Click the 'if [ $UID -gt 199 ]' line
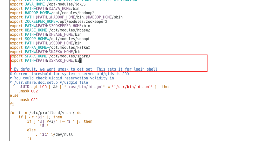This screenshot has width=259, height=141. coord(90,87)
